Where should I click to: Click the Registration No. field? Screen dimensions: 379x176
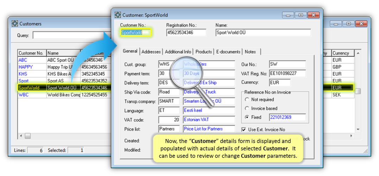coord(186,33)
